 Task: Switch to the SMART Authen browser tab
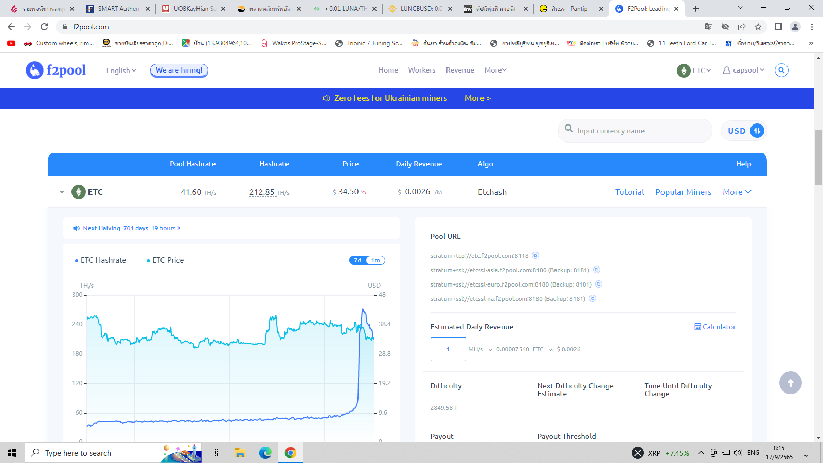click(118, 9)
